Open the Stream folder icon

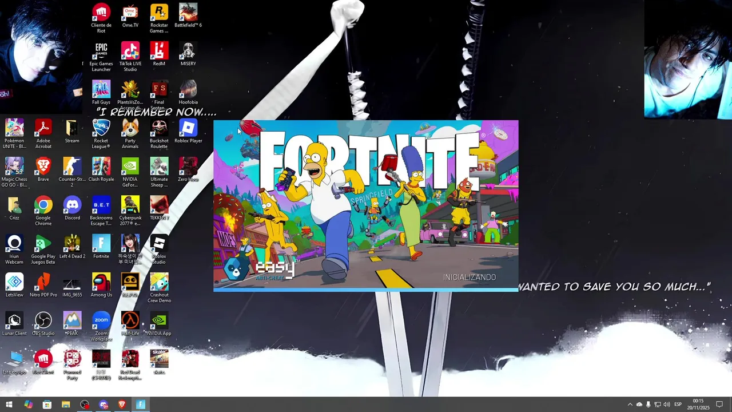(x=72, y=131)
